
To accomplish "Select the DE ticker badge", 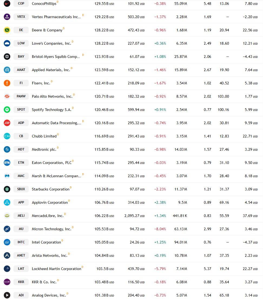I will (x=21, y=30).
